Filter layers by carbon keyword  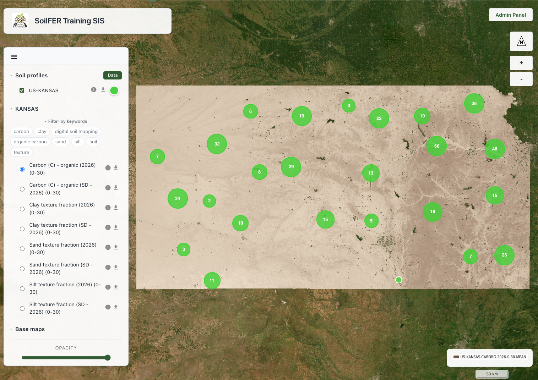pyautogui.click(x=21, y=132)
